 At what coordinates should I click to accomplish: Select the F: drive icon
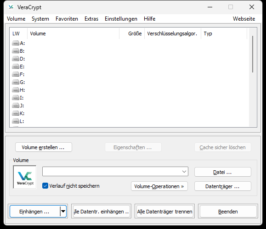pyautogui.click(x=16, y=74)
